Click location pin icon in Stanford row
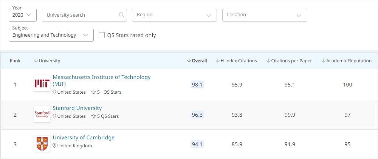 click(54, 116)
